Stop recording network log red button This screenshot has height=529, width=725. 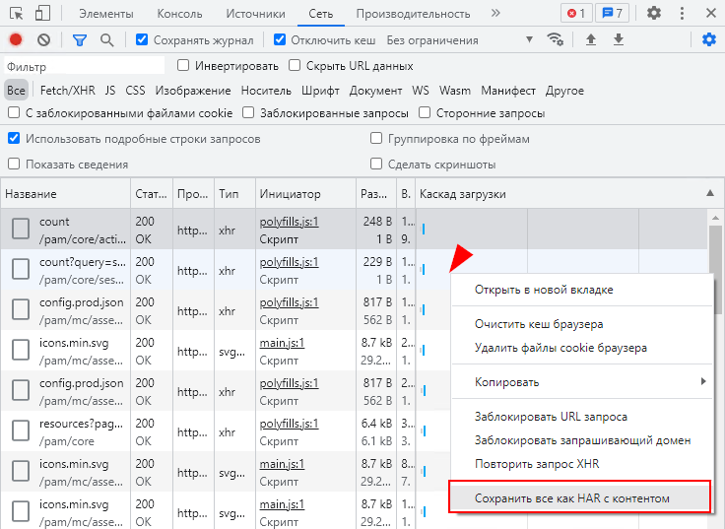pos(16,40)
